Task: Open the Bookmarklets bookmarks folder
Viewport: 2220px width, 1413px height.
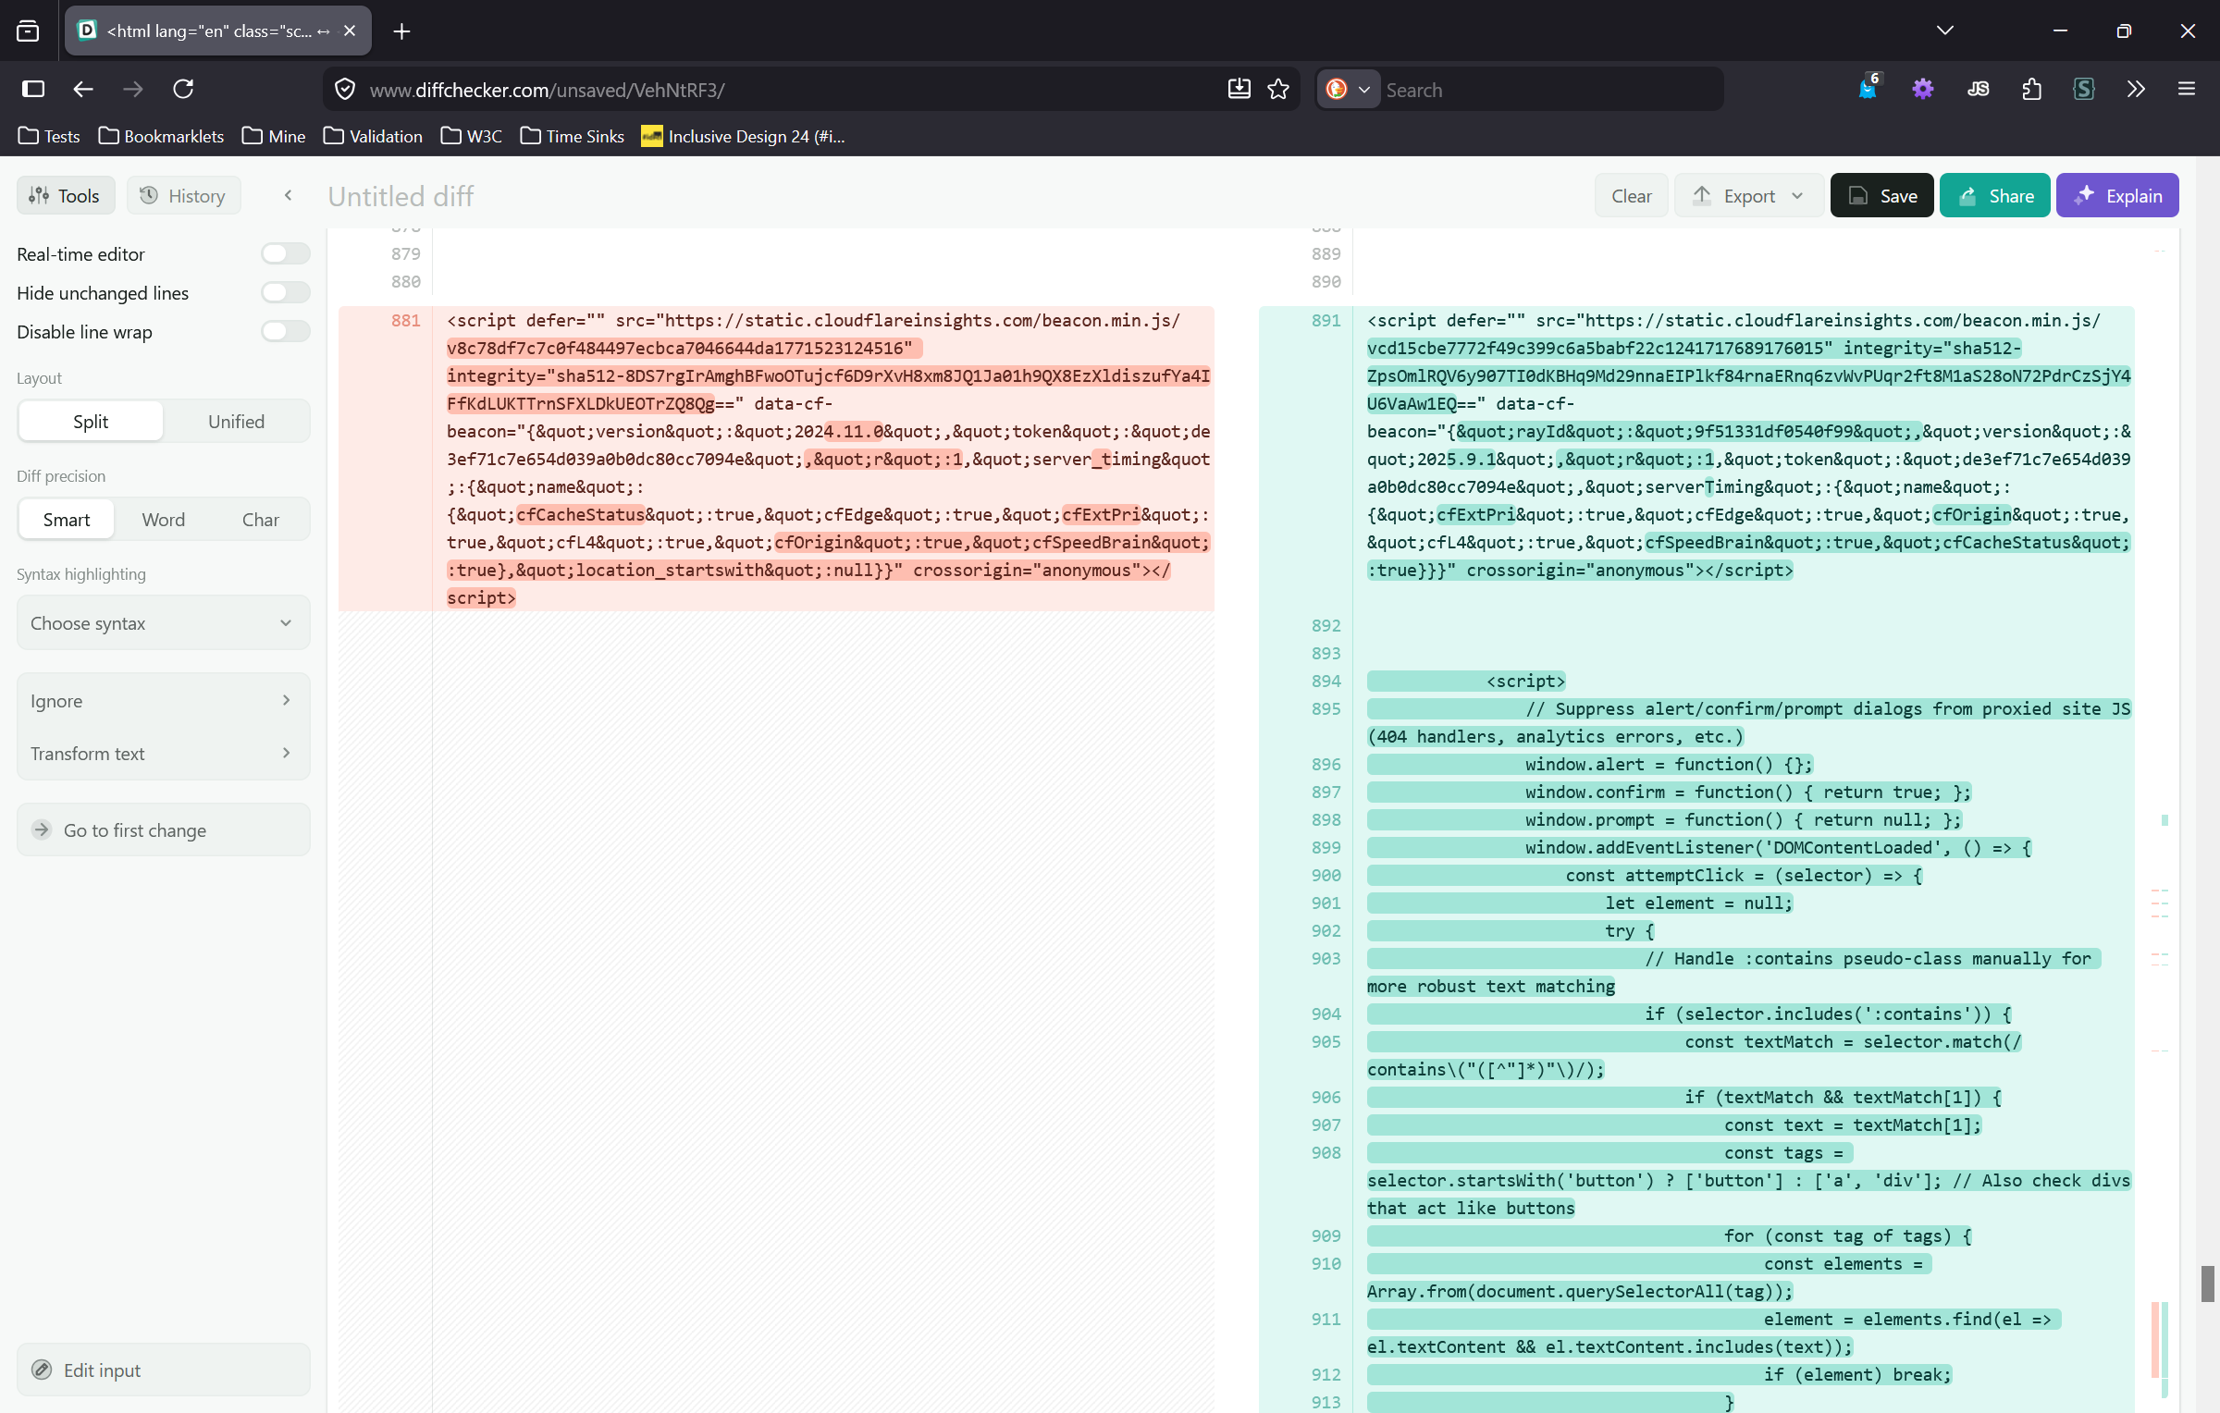Action: pyautogui.click(x=162, y=136)
